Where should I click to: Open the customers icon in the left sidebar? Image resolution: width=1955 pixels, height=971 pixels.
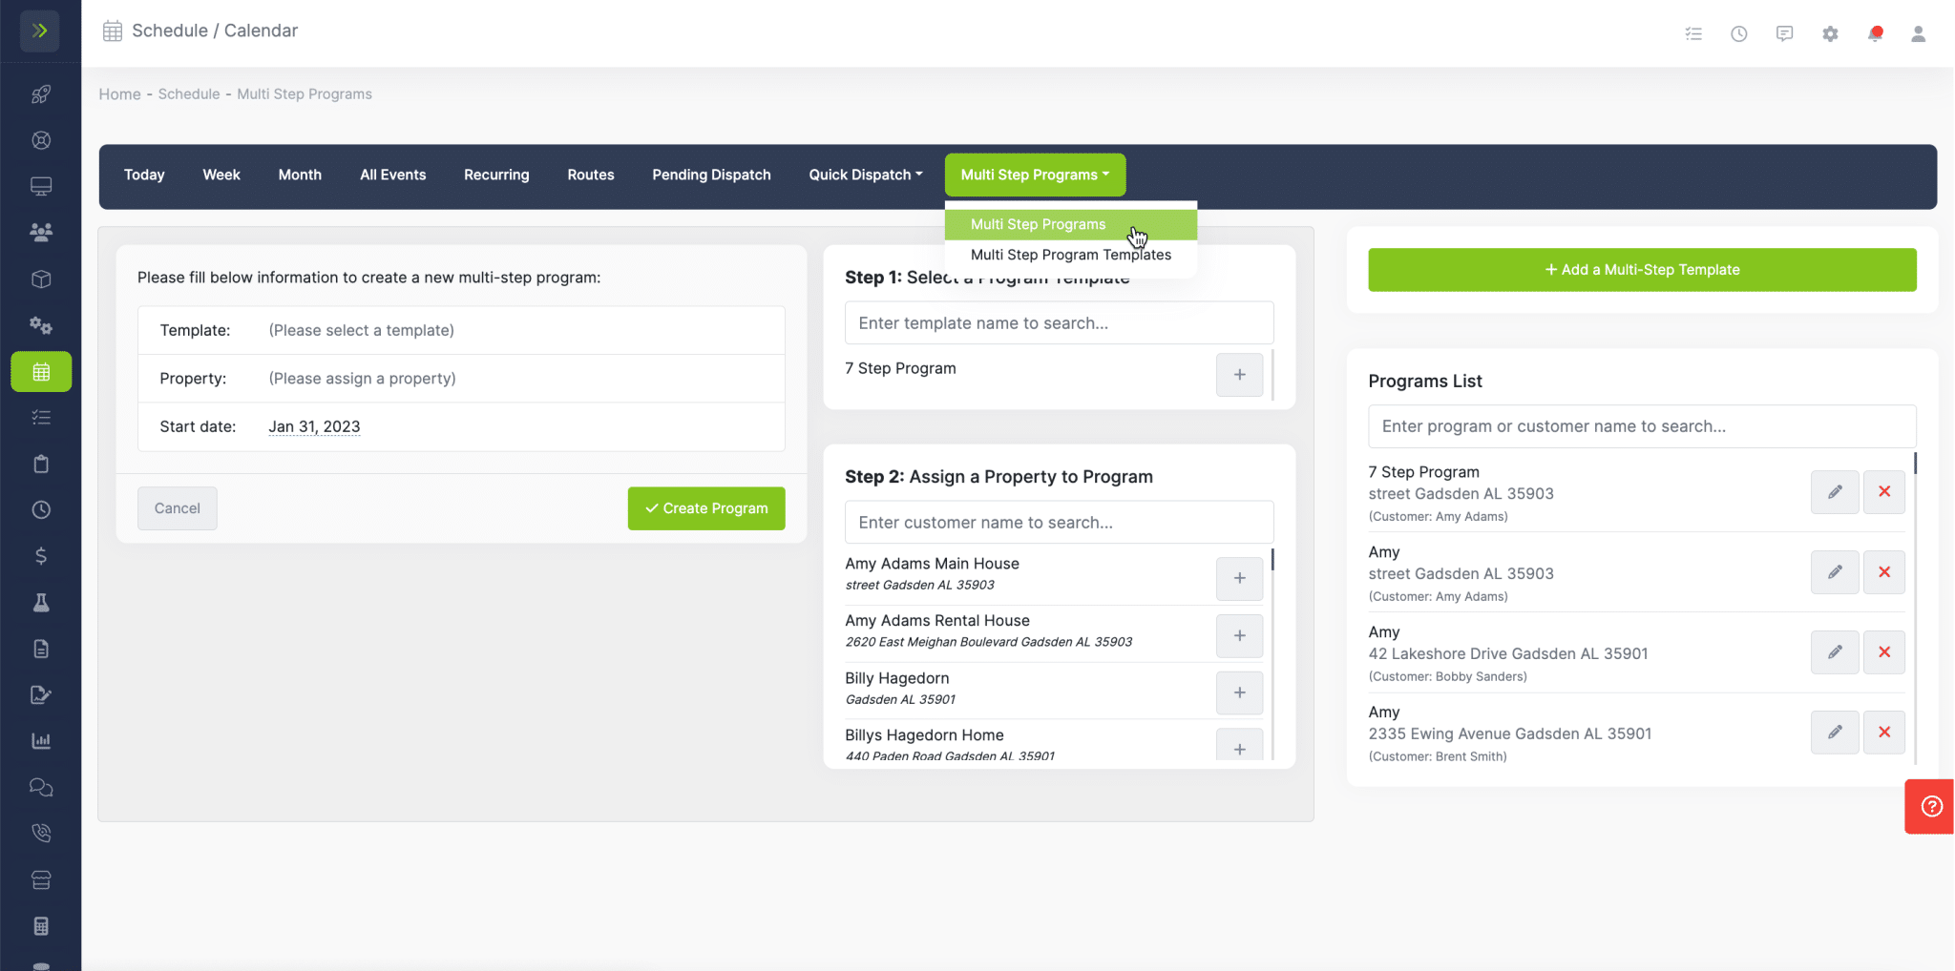(41, 232)
